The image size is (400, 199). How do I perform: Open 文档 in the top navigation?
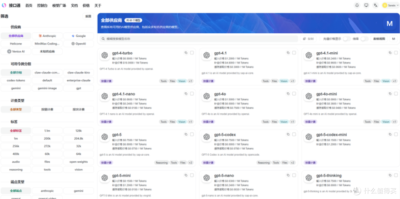click(74, 5)
